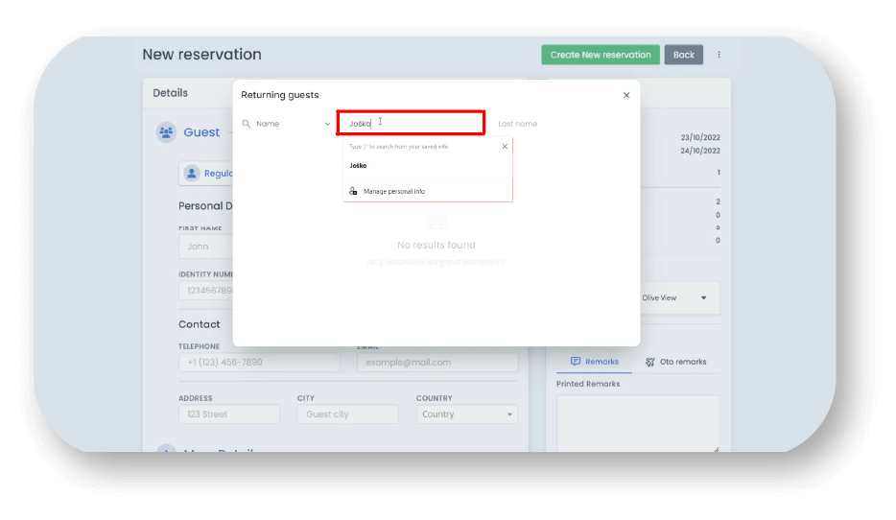
Task: Click the Printed Remarks text area
Action: pyautogui.click(x=638, y=423)
